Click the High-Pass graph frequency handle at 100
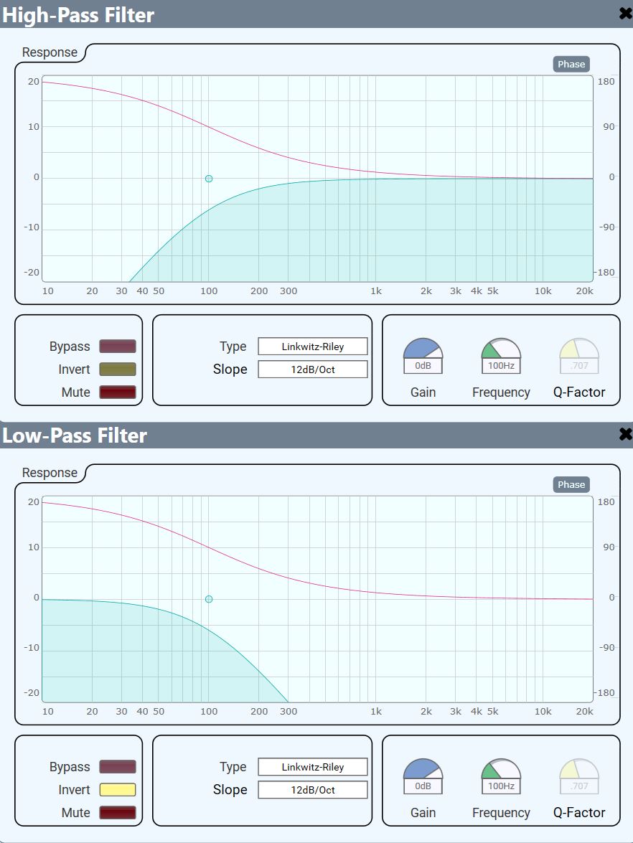The height and width of the screenshot is (843, 633). (209, 179)
